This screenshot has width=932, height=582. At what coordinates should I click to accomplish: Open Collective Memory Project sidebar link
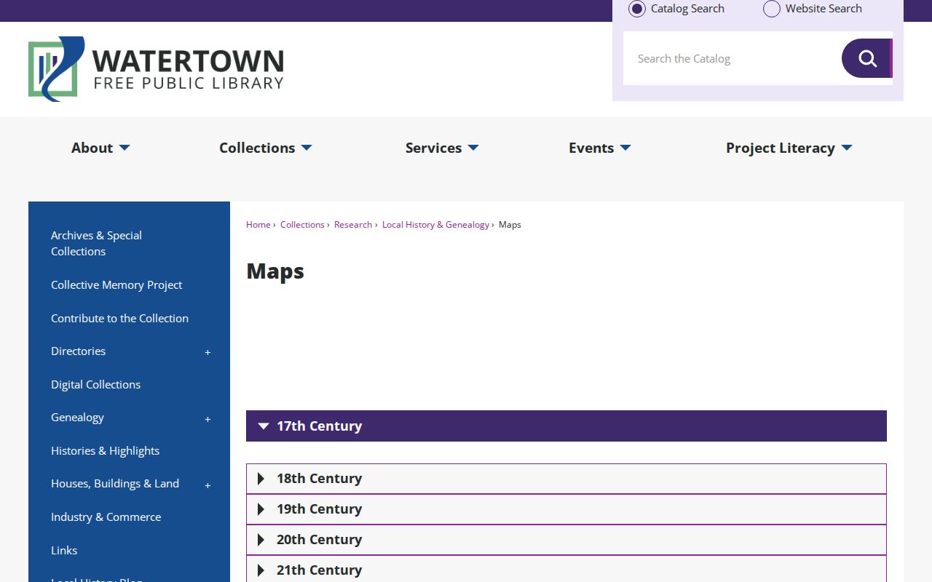pyautogui.click(x=116, y=285)
